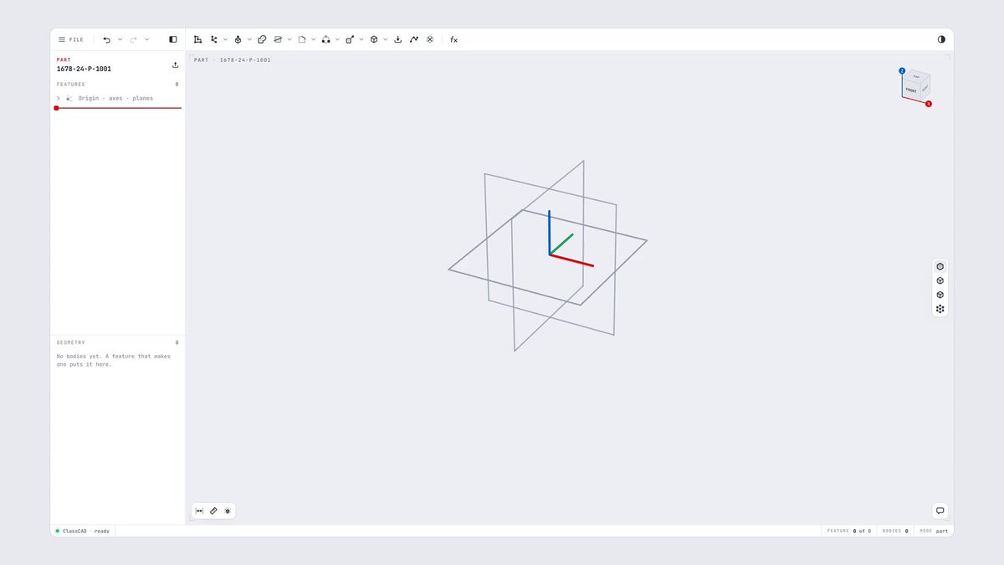Expand dropdown beside the scale transform tool
This screenshot has width=1004, height=565.
tap(361, 39)
